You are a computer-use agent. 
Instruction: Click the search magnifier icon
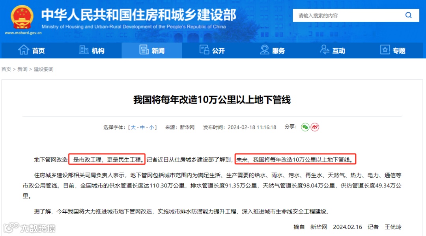[408, 15]
